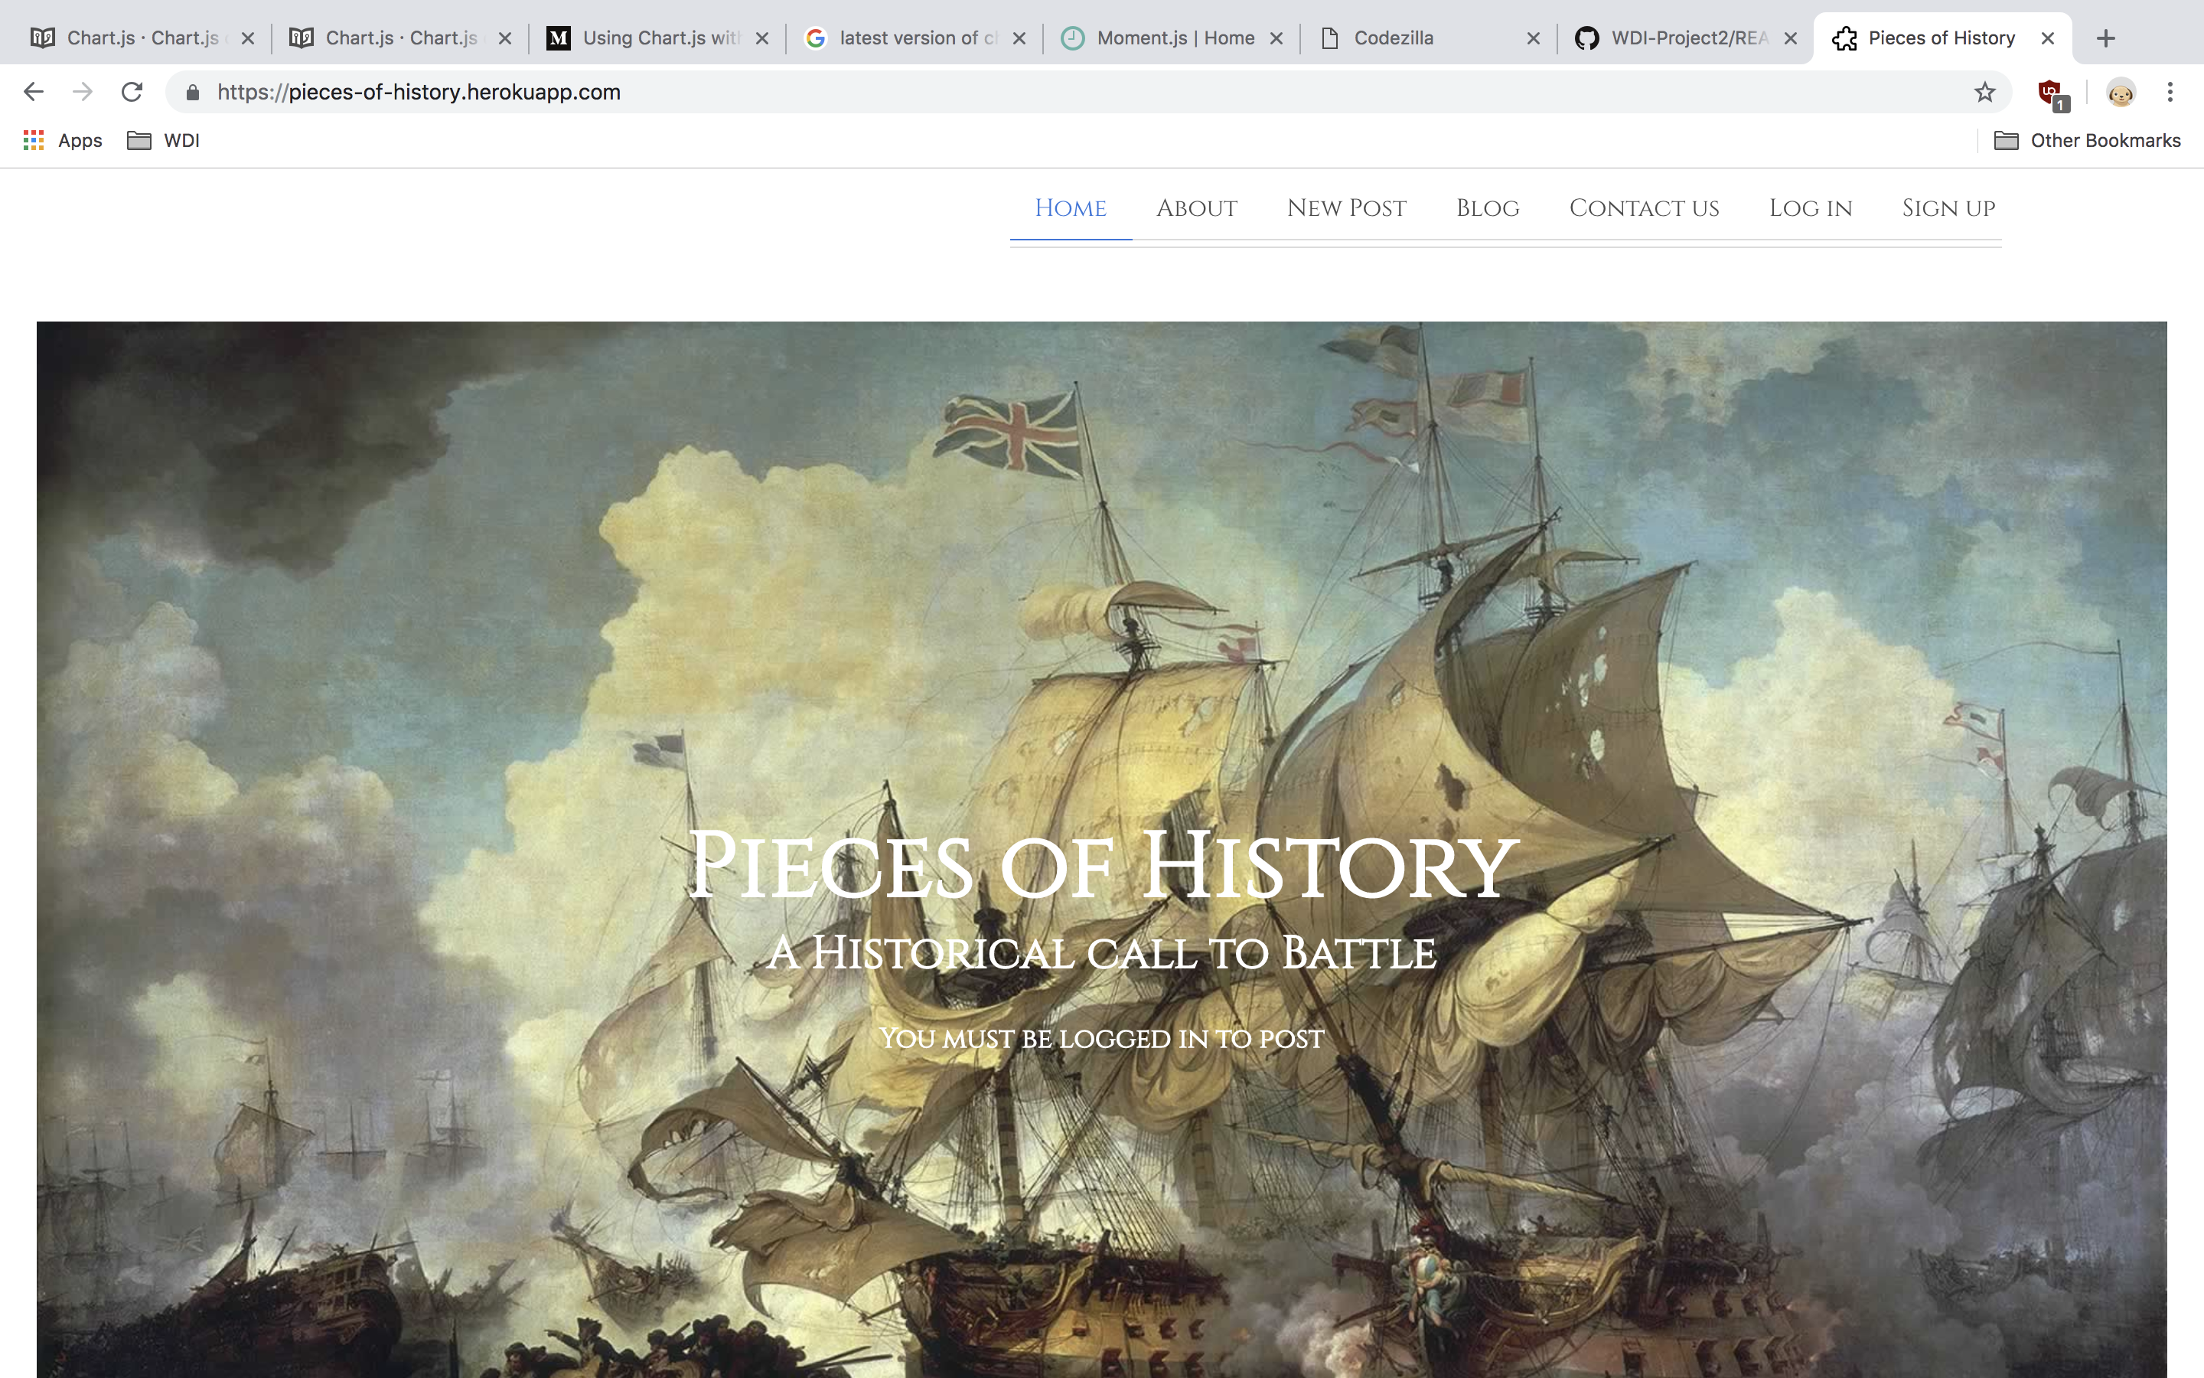Click the browser back arrow
Screen dimensions: 2204x1378
point(34,92)
